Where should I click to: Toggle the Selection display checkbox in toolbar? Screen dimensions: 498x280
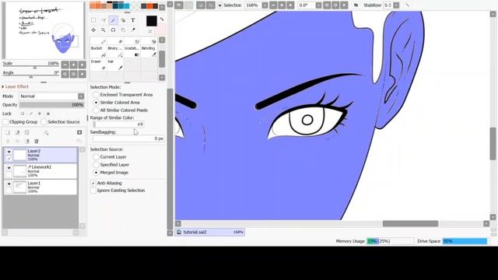click(x=219, y=5)
